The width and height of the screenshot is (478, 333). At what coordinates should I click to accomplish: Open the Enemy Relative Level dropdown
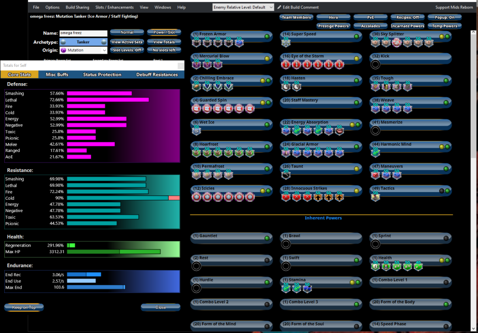click(243, 7)
